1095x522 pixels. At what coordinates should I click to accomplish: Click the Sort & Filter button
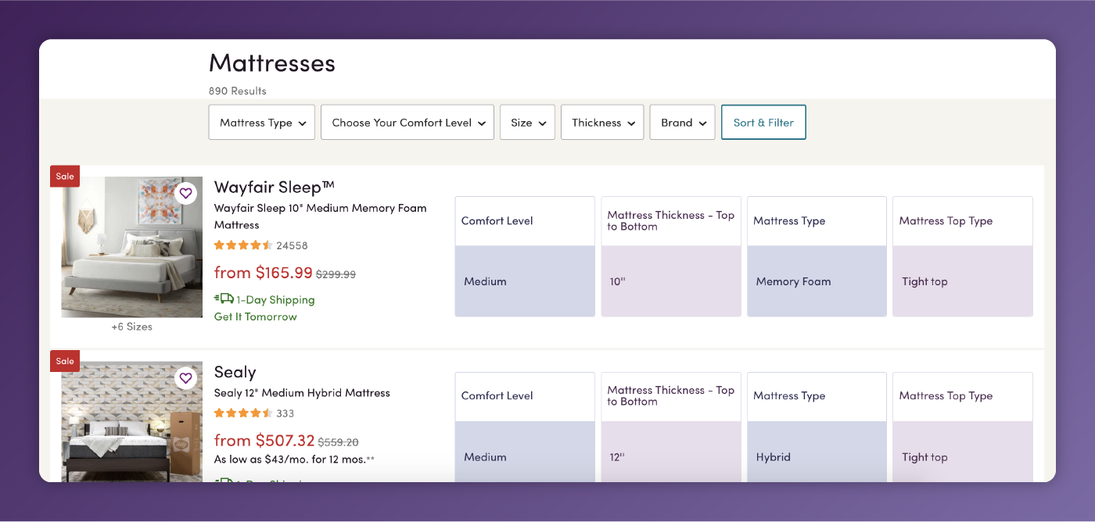click(763, 123)
